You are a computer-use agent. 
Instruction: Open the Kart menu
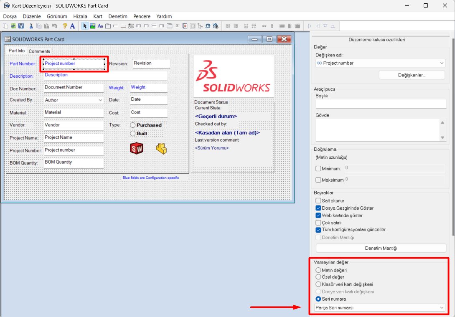(x=98, y=16)
